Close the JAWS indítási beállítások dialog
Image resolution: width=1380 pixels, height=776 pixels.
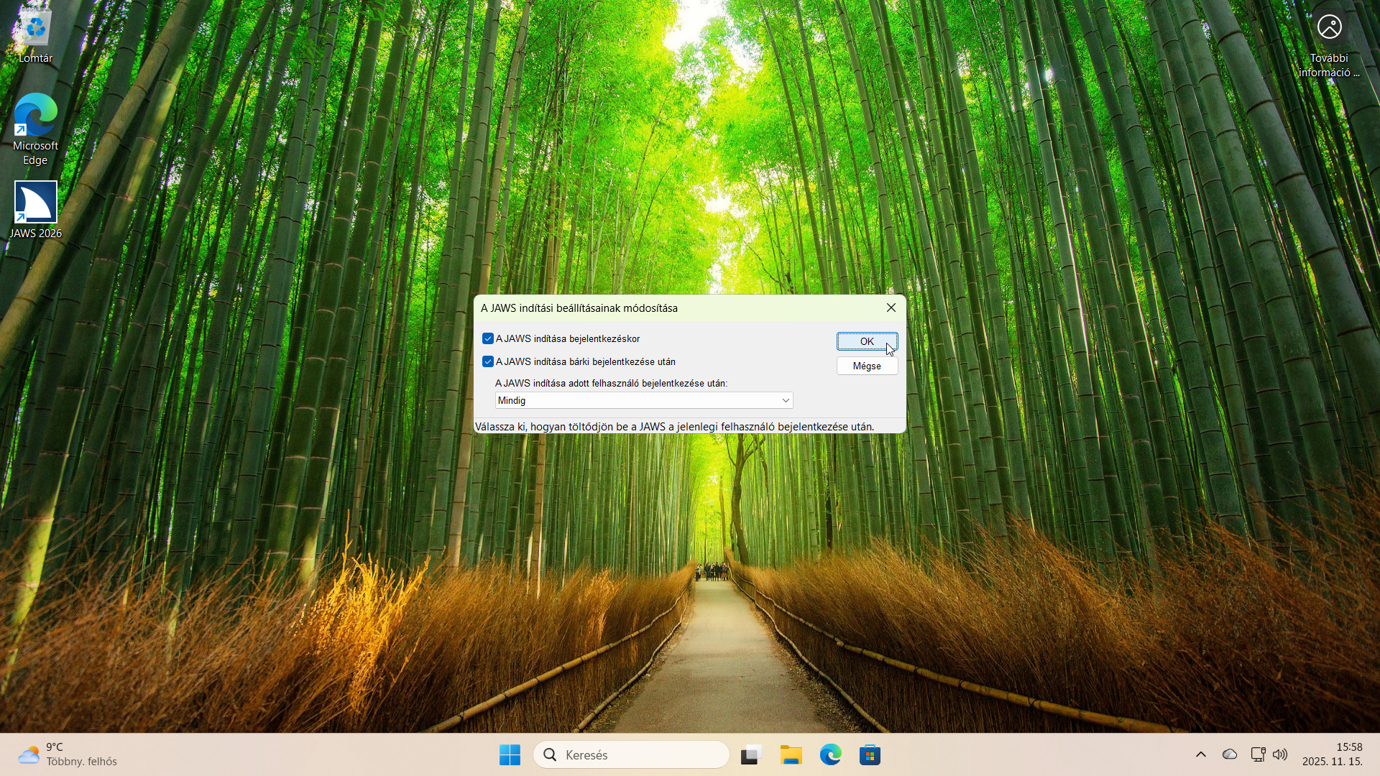pos(891,308)
